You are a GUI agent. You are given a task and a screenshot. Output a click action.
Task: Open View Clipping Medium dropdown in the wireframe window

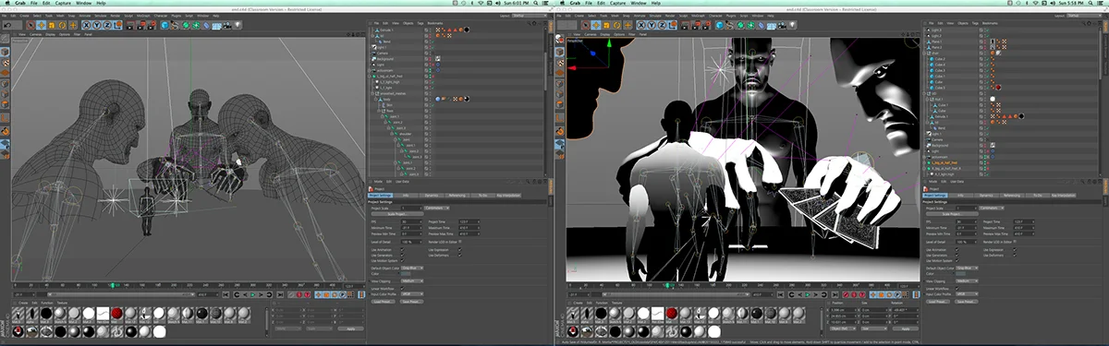pyautogui.click(x=412, y=280)
